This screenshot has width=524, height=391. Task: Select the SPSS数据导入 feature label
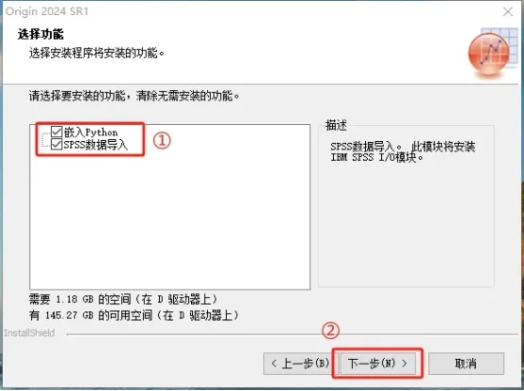pos(96,145)
